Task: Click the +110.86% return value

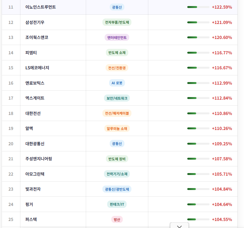Action: [x=222, y=113]
